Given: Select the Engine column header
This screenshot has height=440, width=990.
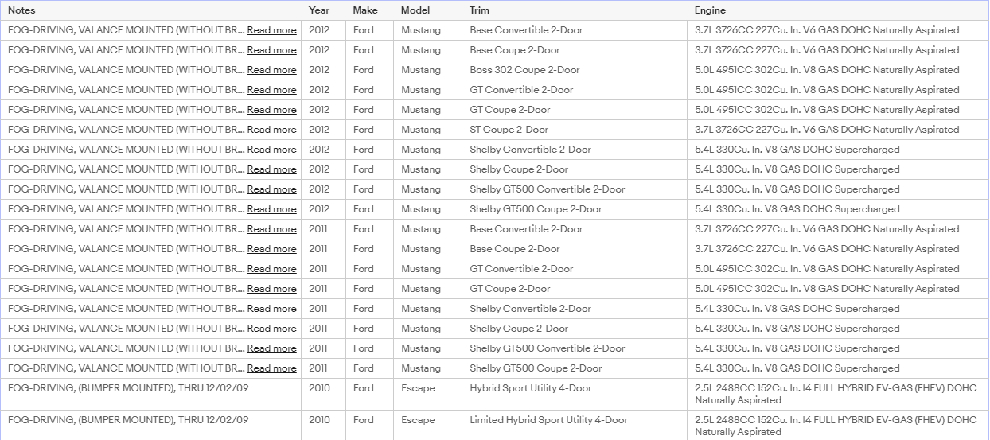Looking at the screenshot, I should (710, 10).
